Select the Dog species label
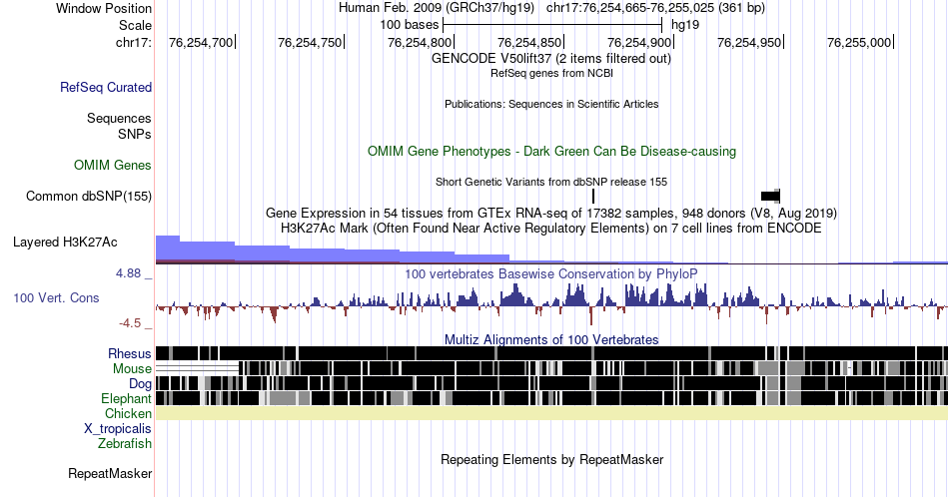949x497 pixels. (x=140, y=384)
